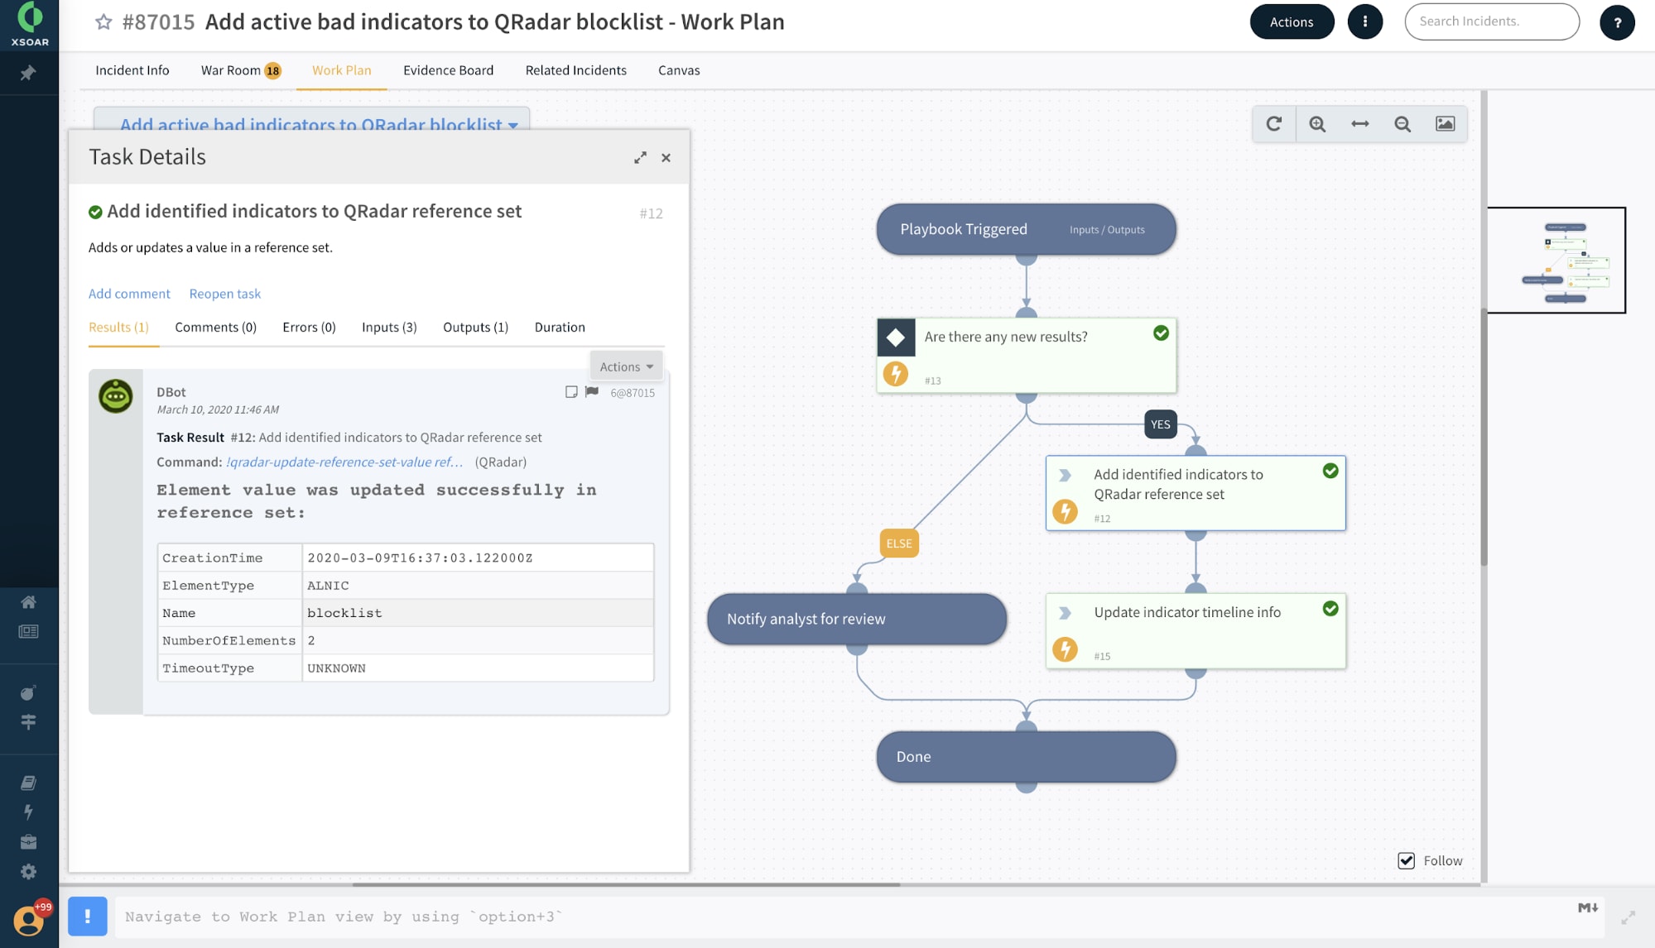Pin the sidebar with the pushpin icon

click(28, 73)
